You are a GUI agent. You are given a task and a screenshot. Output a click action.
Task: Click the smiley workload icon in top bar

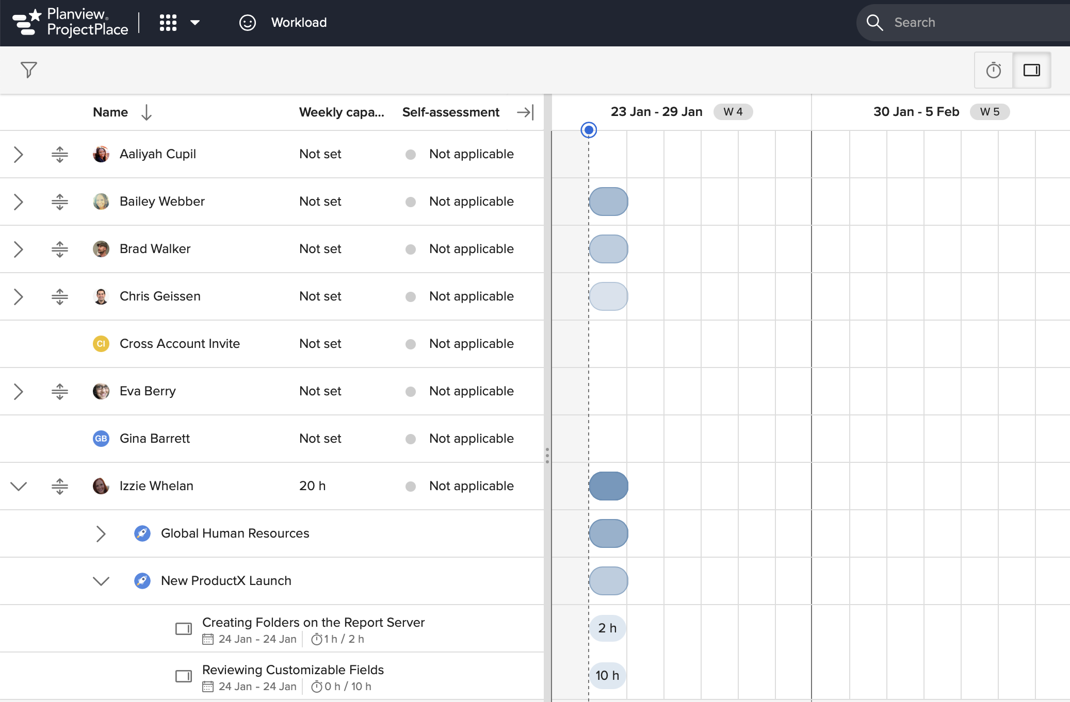(x=248, y=23)
